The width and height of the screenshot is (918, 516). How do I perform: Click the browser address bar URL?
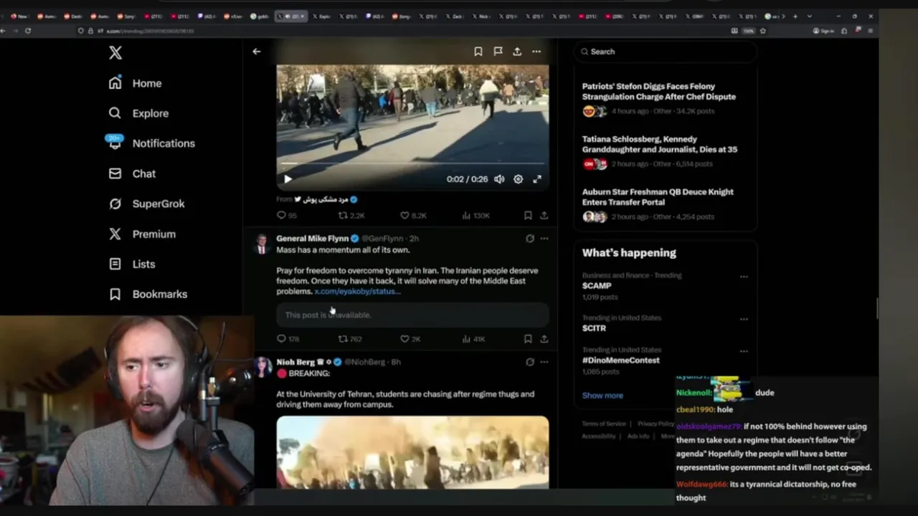151,31
